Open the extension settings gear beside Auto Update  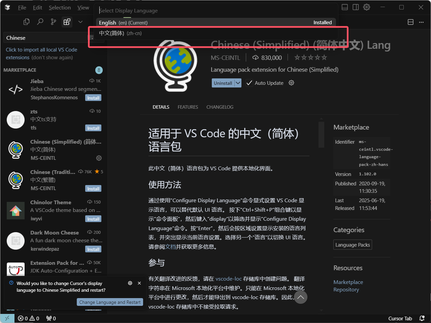coord(291,83)
